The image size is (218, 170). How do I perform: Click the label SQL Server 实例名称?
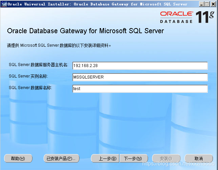pos(28,76)
